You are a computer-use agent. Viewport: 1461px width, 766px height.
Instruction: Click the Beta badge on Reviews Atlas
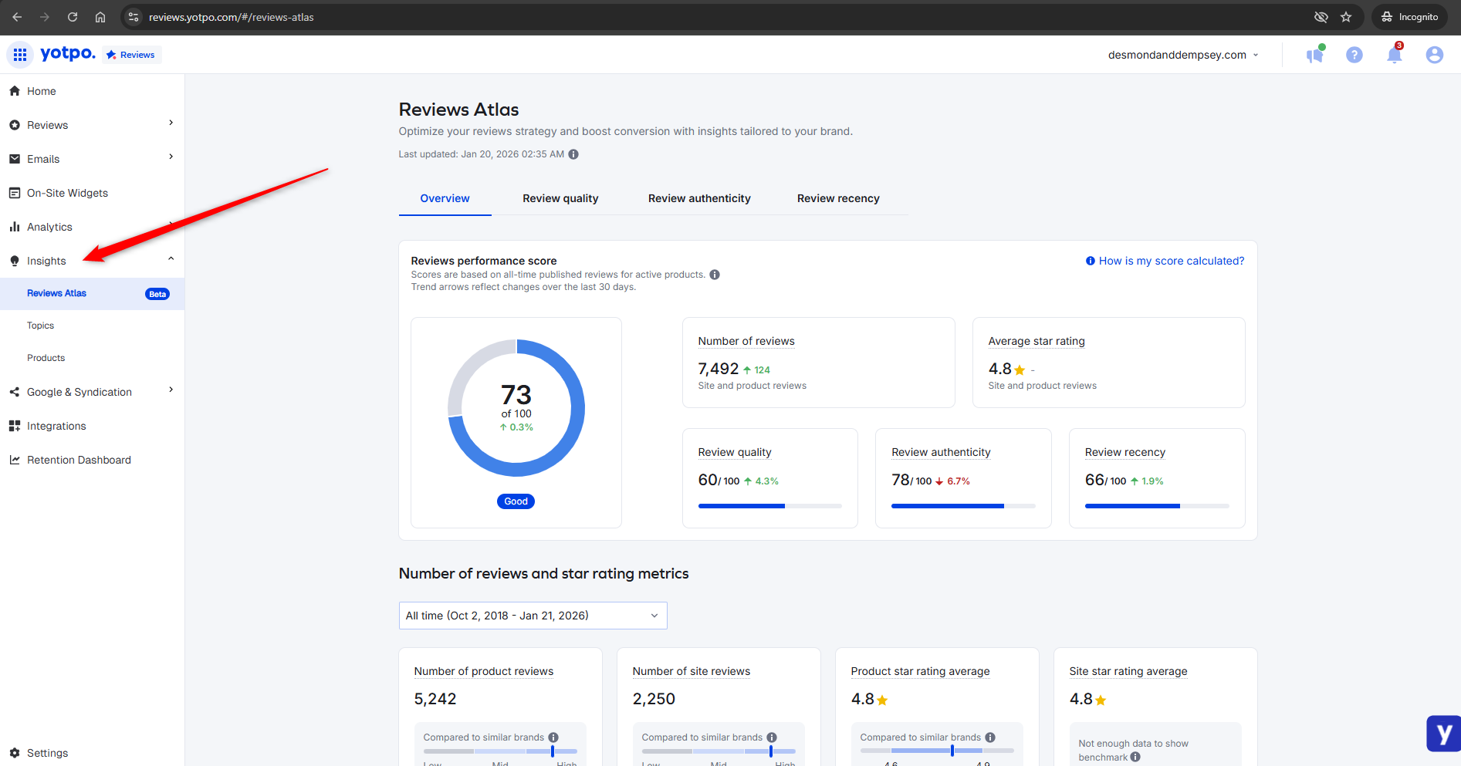(x=157, y=294)
